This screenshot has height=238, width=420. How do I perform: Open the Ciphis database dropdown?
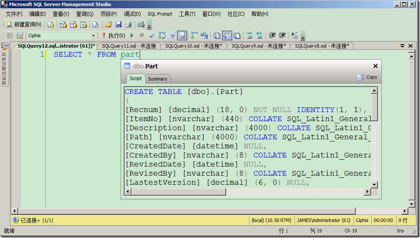[93, 35]
